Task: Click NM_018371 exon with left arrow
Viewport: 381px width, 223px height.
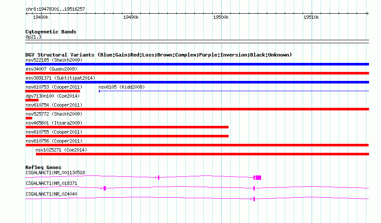Action: 103,188
